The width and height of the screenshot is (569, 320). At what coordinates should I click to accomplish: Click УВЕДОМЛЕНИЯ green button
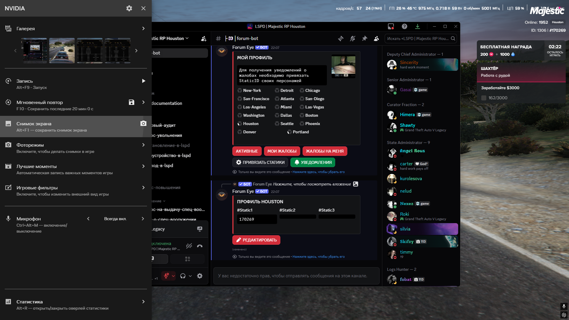coord(313,162)
